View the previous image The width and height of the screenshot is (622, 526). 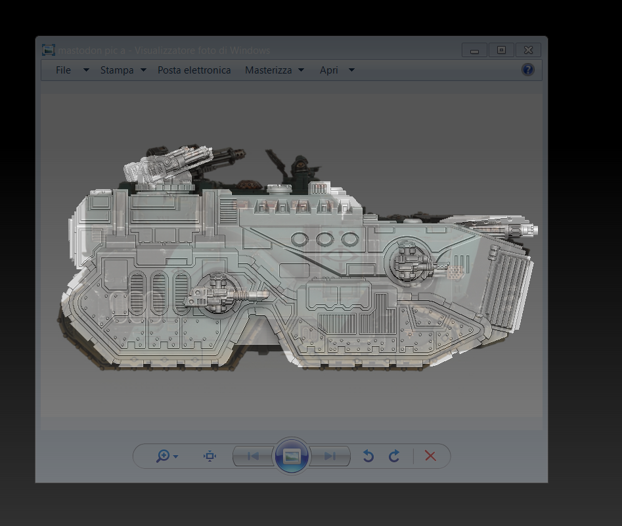(x=252, y=456)
